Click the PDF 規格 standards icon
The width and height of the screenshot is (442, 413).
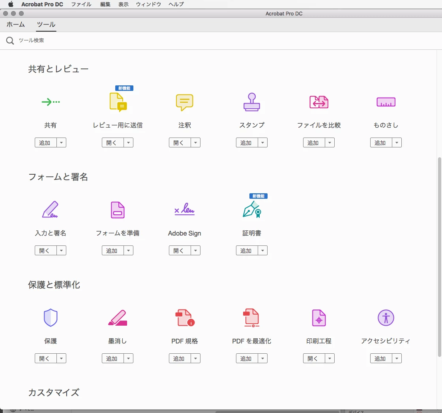[185, 318]
